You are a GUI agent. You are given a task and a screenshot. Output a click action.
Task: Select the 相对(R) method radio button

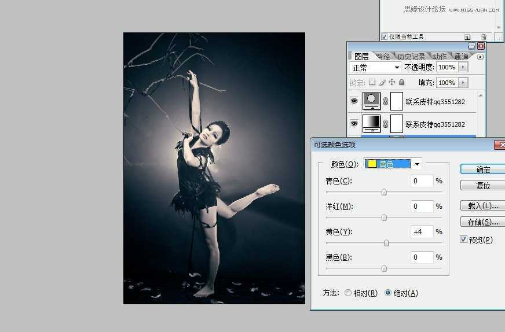(348, 293)
